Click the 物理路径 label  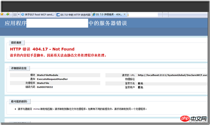coord(130,79)
